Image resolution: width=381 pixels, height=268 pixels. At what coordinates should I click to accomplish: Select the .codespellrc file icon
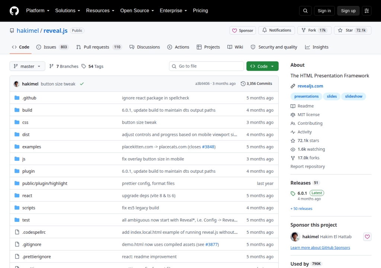pos(17,232)
